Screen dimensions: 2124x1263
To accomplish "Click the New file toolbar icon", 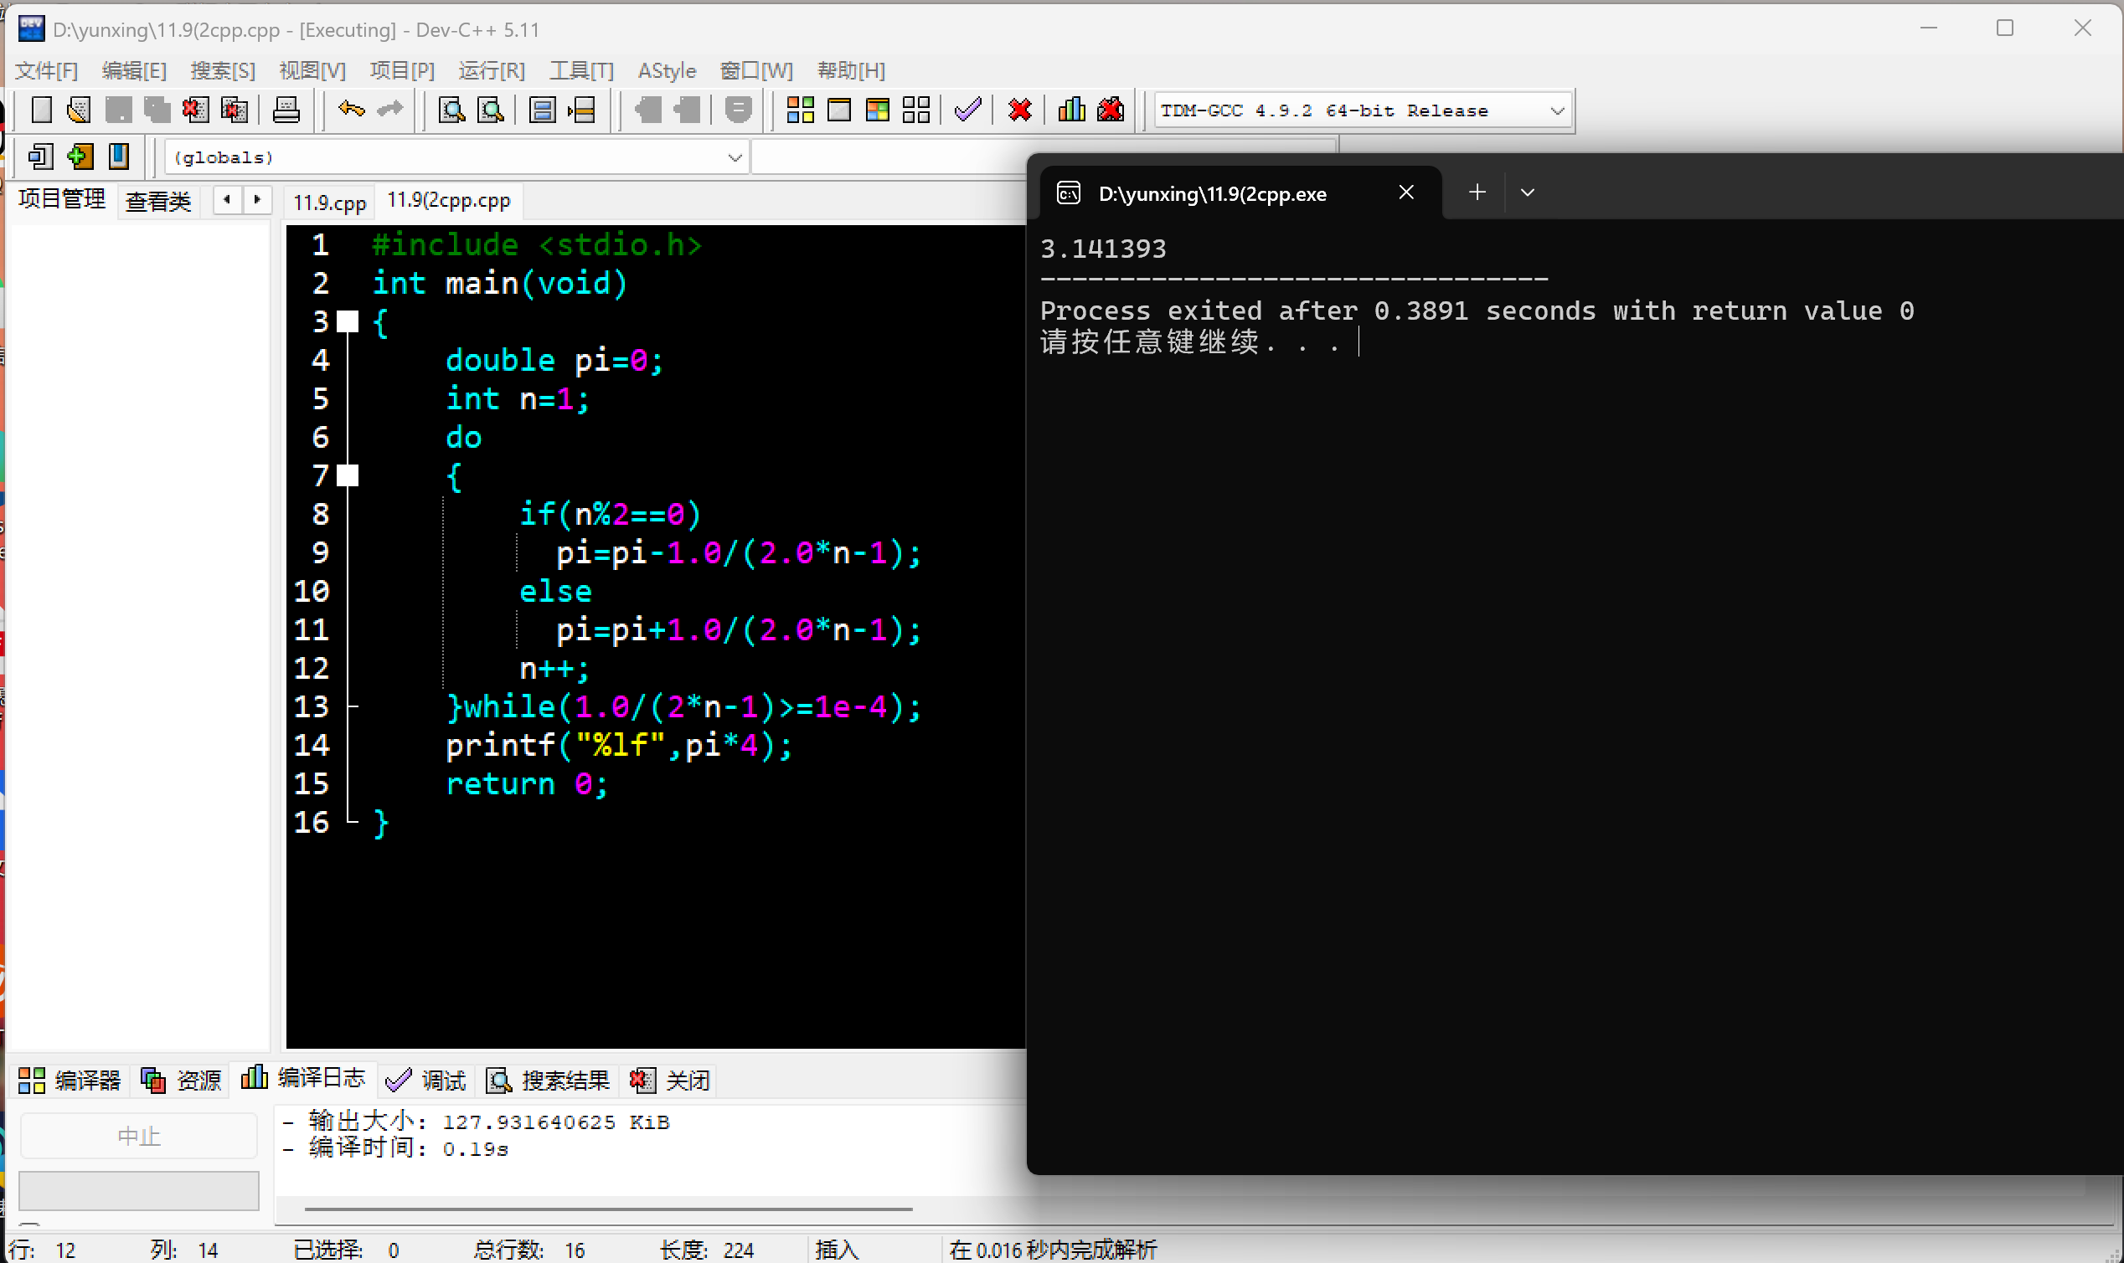I will point(41,110).
